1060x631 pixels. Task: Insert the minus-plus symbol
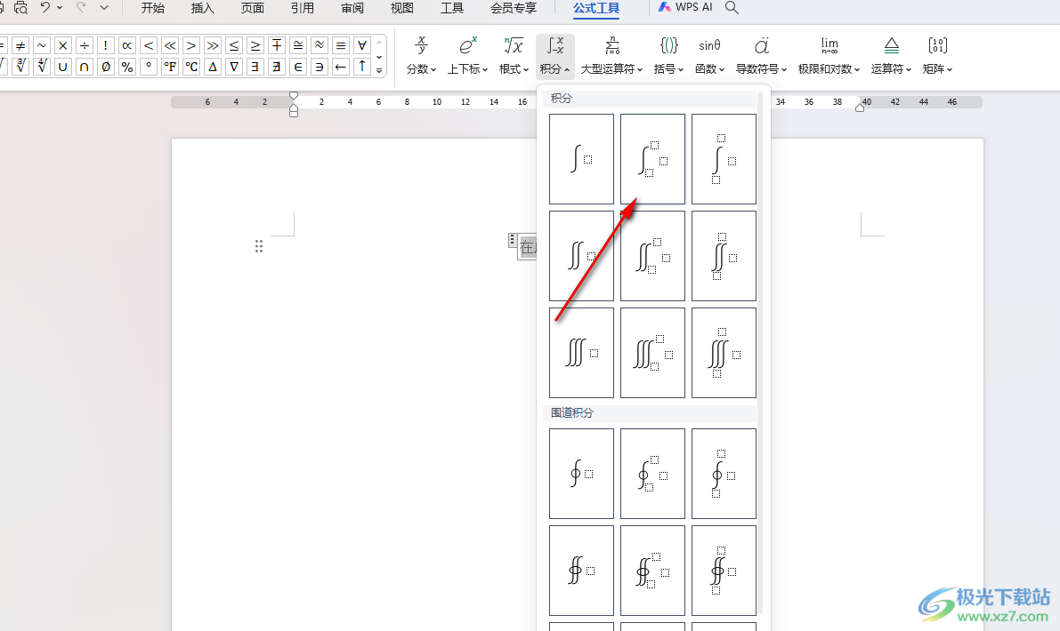[277, 45]
